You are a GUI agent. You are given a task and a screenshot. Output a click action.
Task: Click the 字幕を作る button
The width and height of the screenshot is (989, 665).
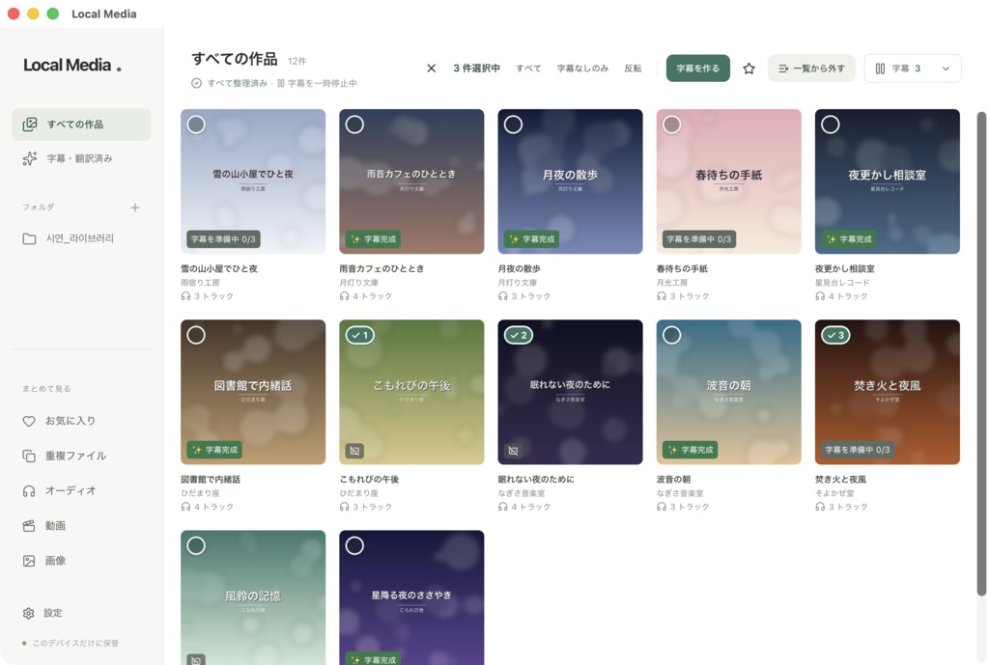[698, 69]
